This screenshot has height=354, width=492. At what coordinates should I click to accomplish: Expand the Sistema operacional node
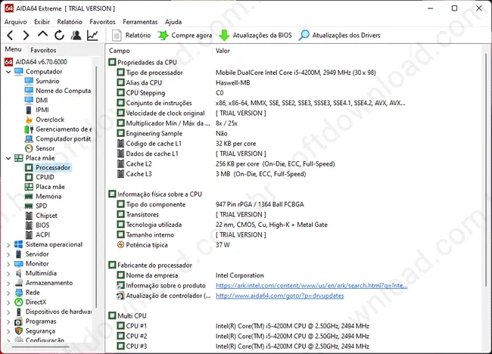8,245
